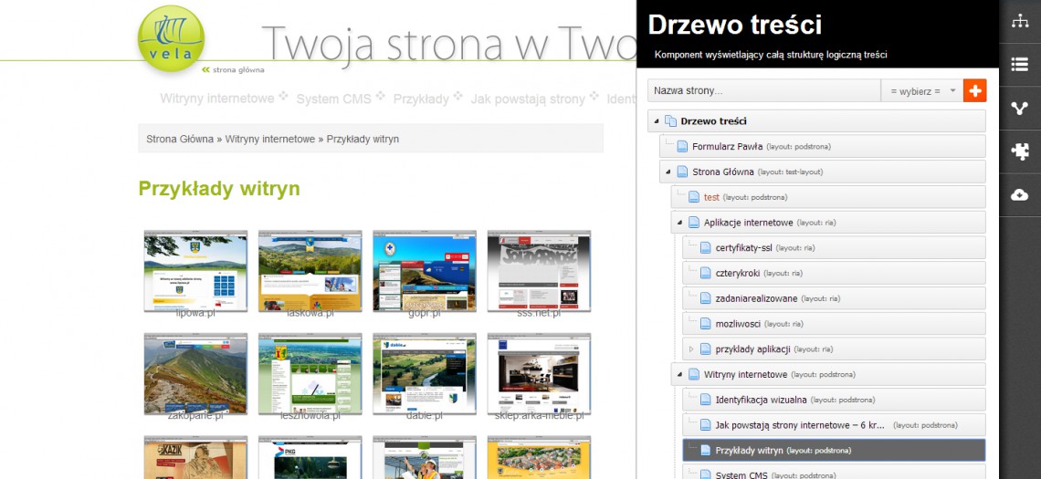Image resolution: width=1041 pixels, height=479 pixels.
Task: Open the sklep.arka-meble.pl thumbnail
Action: [x=539, y=374]
